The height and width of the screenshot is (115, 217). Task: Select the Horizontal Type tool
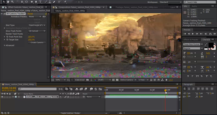pyautogui.click(x=40, y=2)
